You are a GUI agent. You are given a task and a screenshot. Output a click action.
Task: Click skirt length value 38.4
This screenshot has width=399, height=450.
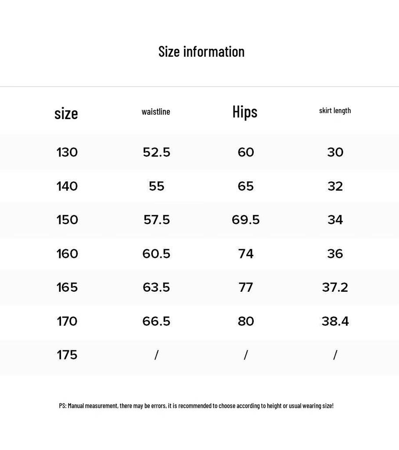click(335, 321)
